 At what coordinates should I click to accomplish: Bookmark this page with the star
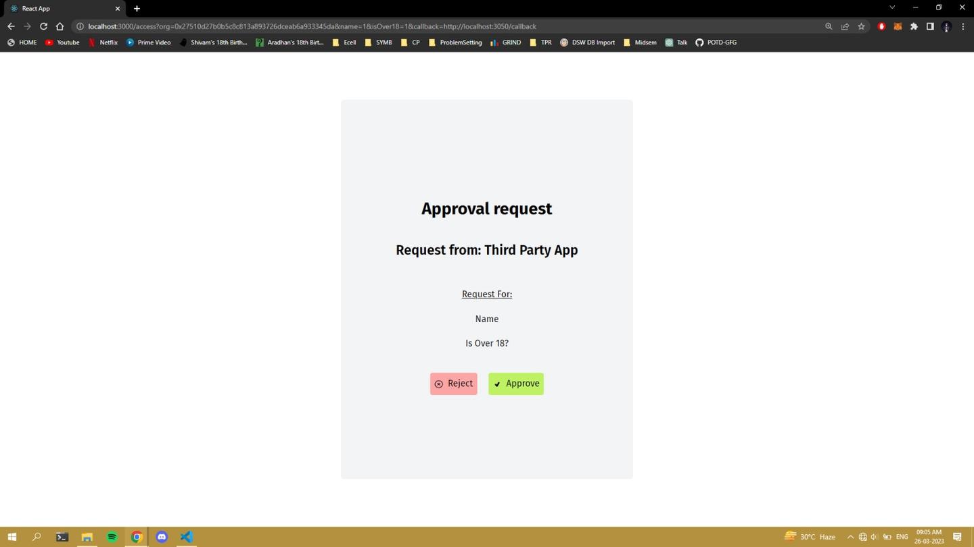861,26
